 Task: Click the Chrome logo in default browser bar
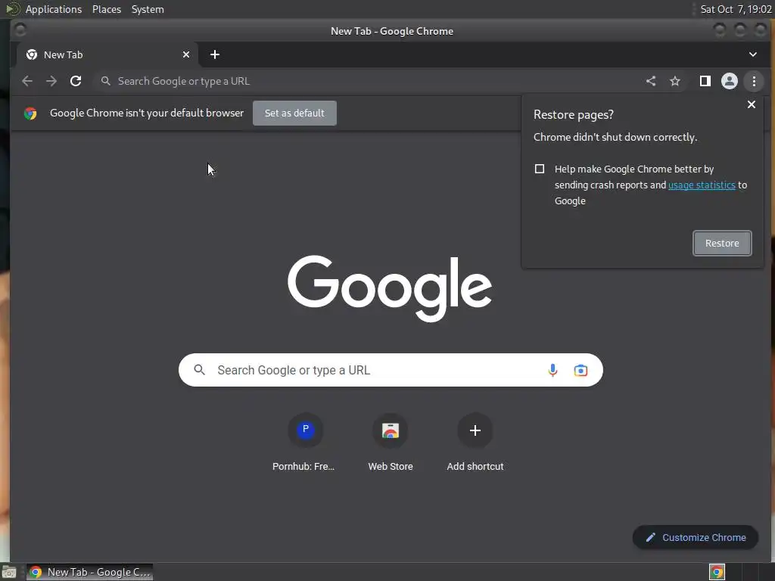(x=30, y=113)
